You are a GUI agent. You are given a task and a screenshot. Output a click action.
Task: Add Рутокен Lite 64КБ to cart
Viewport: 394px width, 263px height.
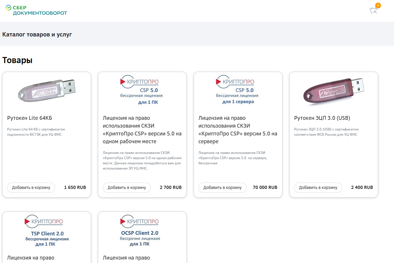pos(31,187)
